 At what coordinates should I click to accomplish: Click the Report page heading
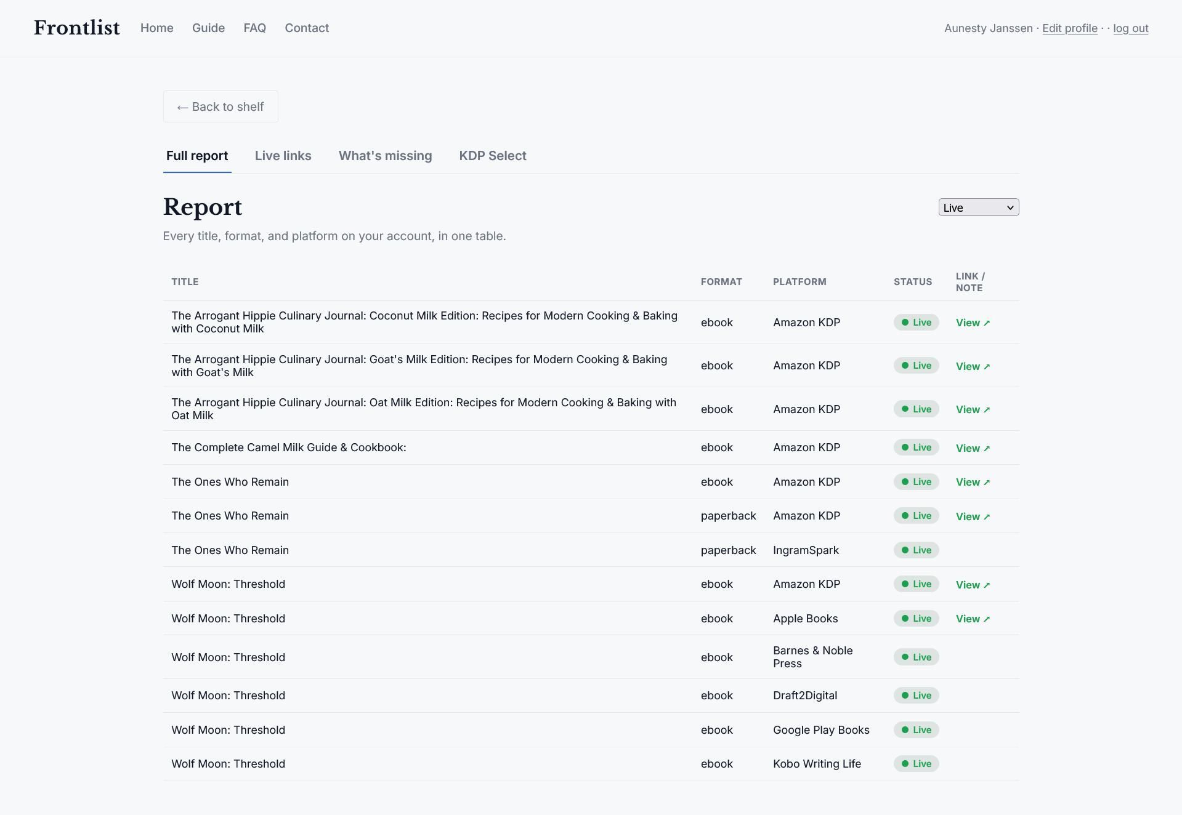(203, 207)
